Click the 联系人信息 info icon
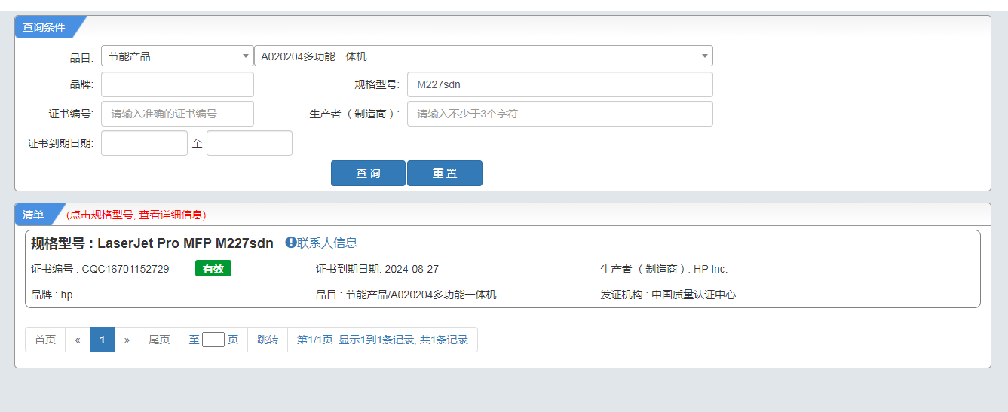 pyautogui.click(x=291, y=243)
